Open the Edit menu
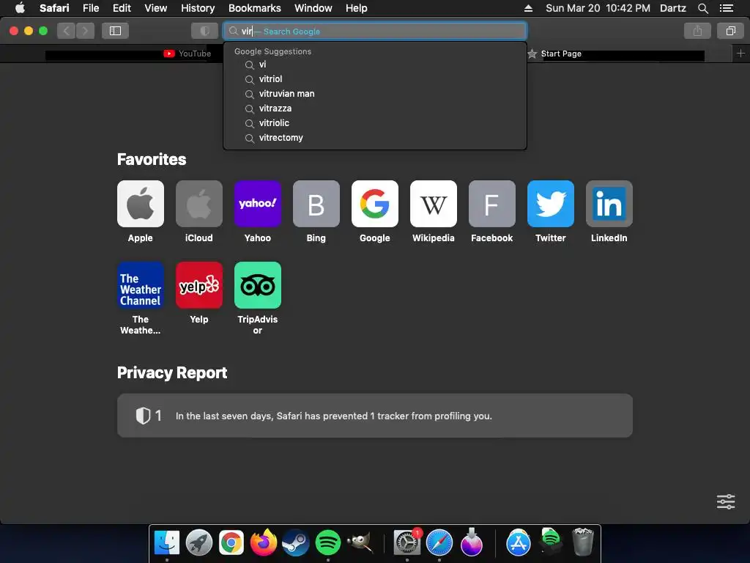Viewport: 750px width, 563px height. [122, 8]
